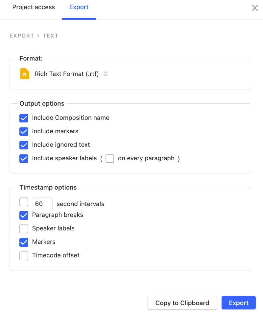Screen dimensions: 263x315
Task: Enable speaker labels on every paragraph
Action: coord(110,159)
